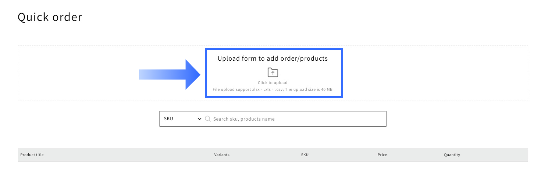Click the folder upload icon
The image size is (548, 180).
pos(273,72)
